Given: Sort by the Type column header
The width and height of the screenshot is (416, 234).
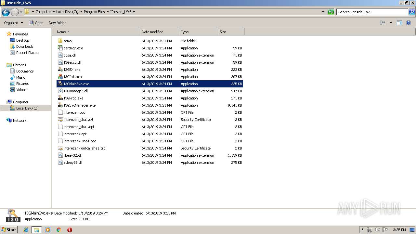Looking at the screenshot, I should (x=199, y=32).
